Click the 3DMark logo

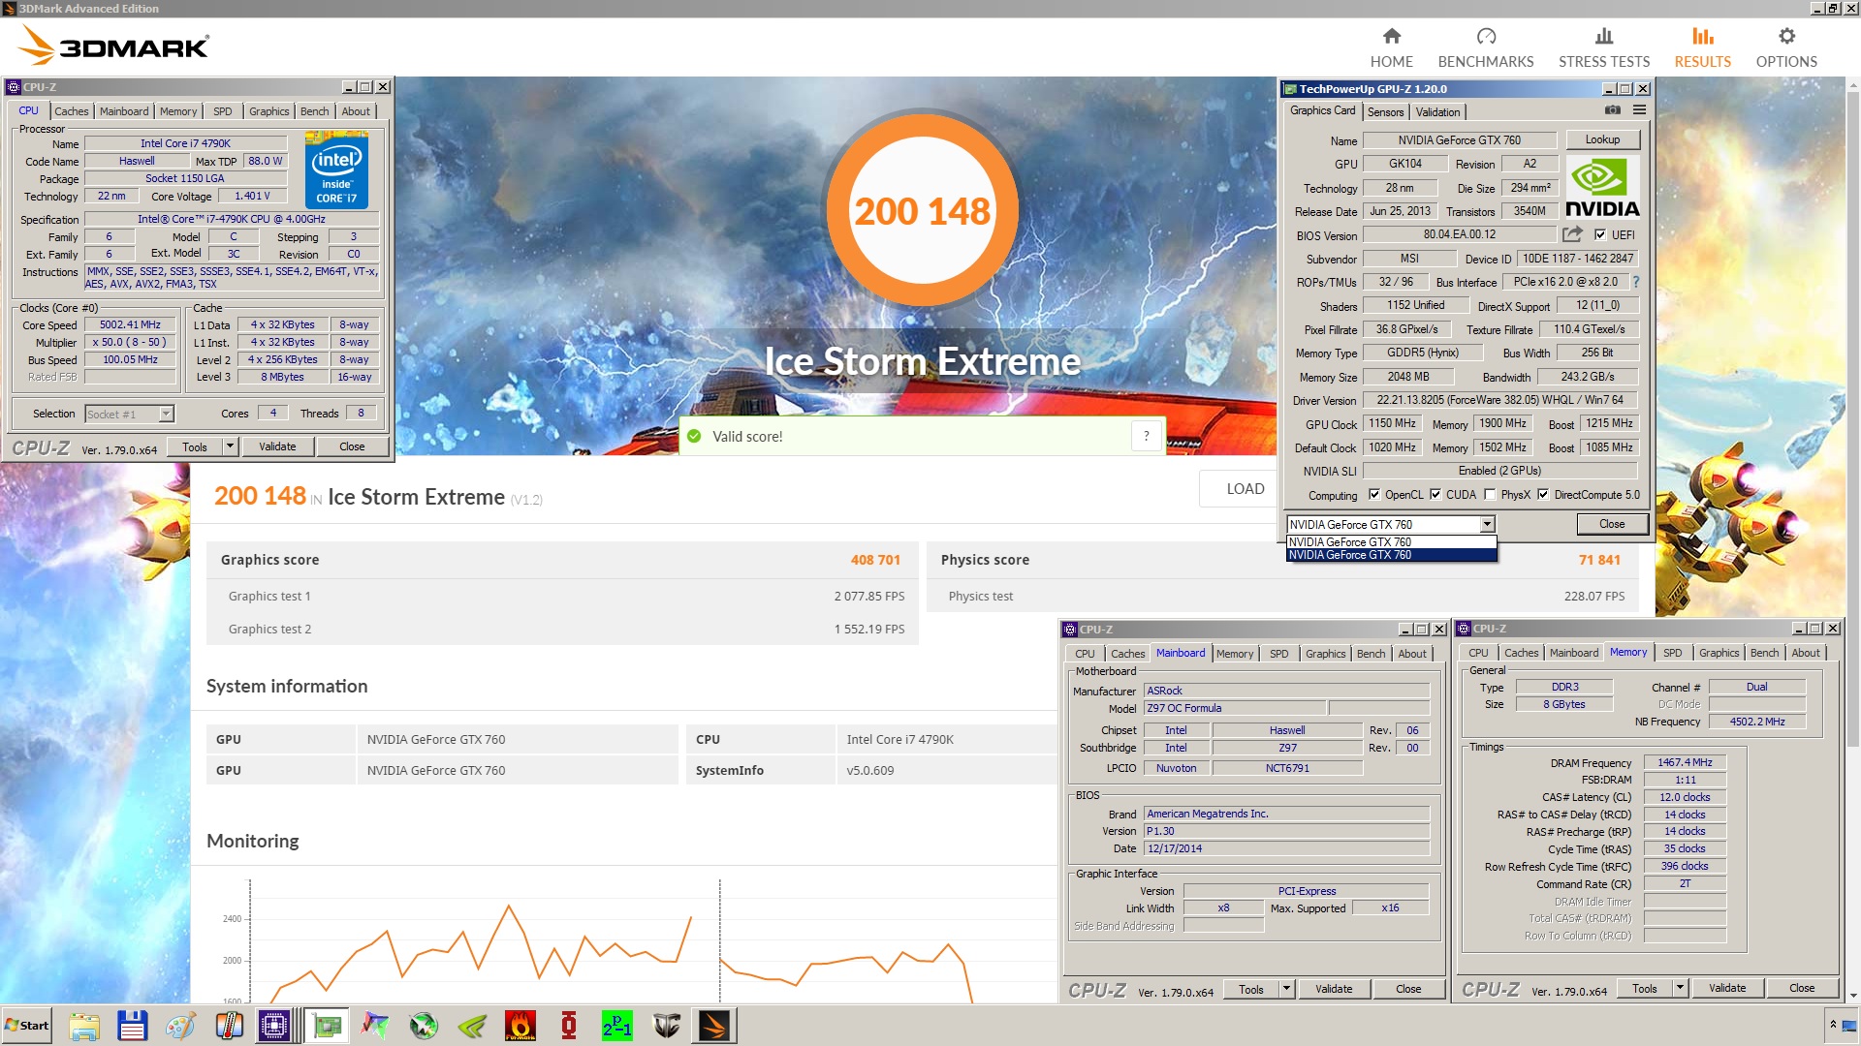pos(113,46)
